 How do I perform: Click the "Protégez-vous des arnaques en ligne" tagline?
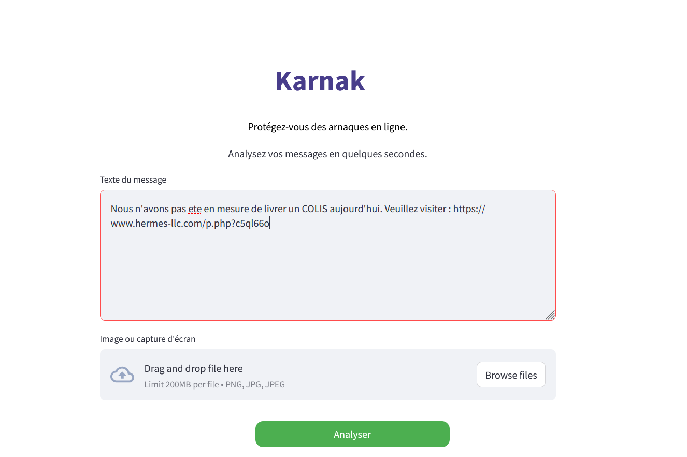327,127
